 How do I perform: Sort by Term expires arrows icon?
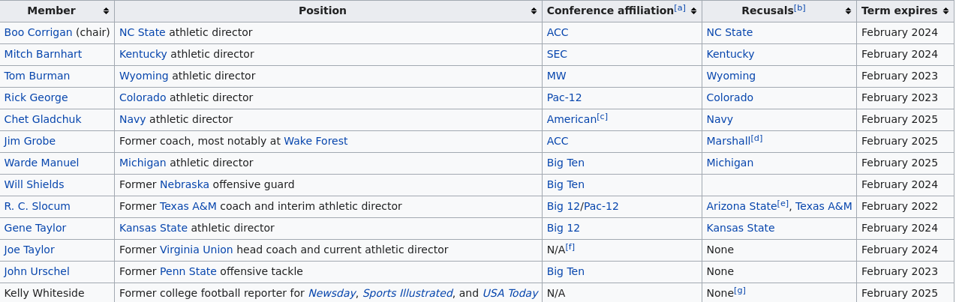click(x=946, y=11)
